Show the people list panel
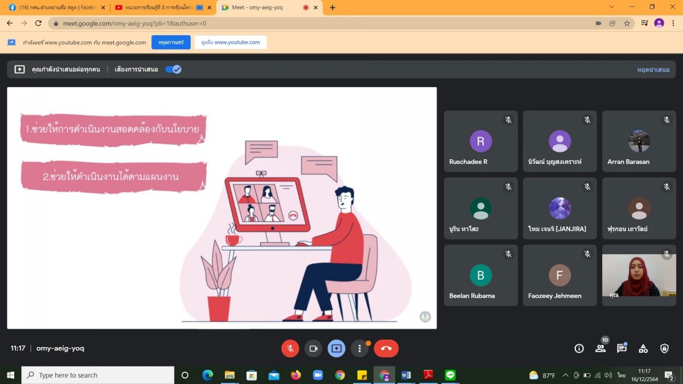Image resolution: width=683 pixels, height=384 pixels. (x=600, y=348)
